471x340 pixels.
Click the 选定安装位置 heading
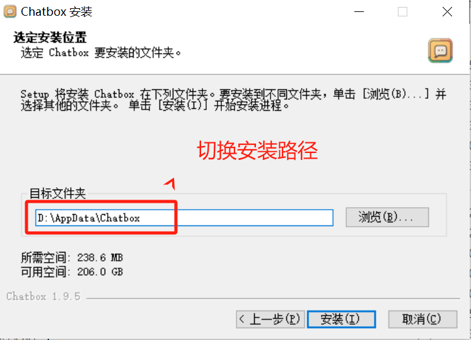click(x=50, y=38)
